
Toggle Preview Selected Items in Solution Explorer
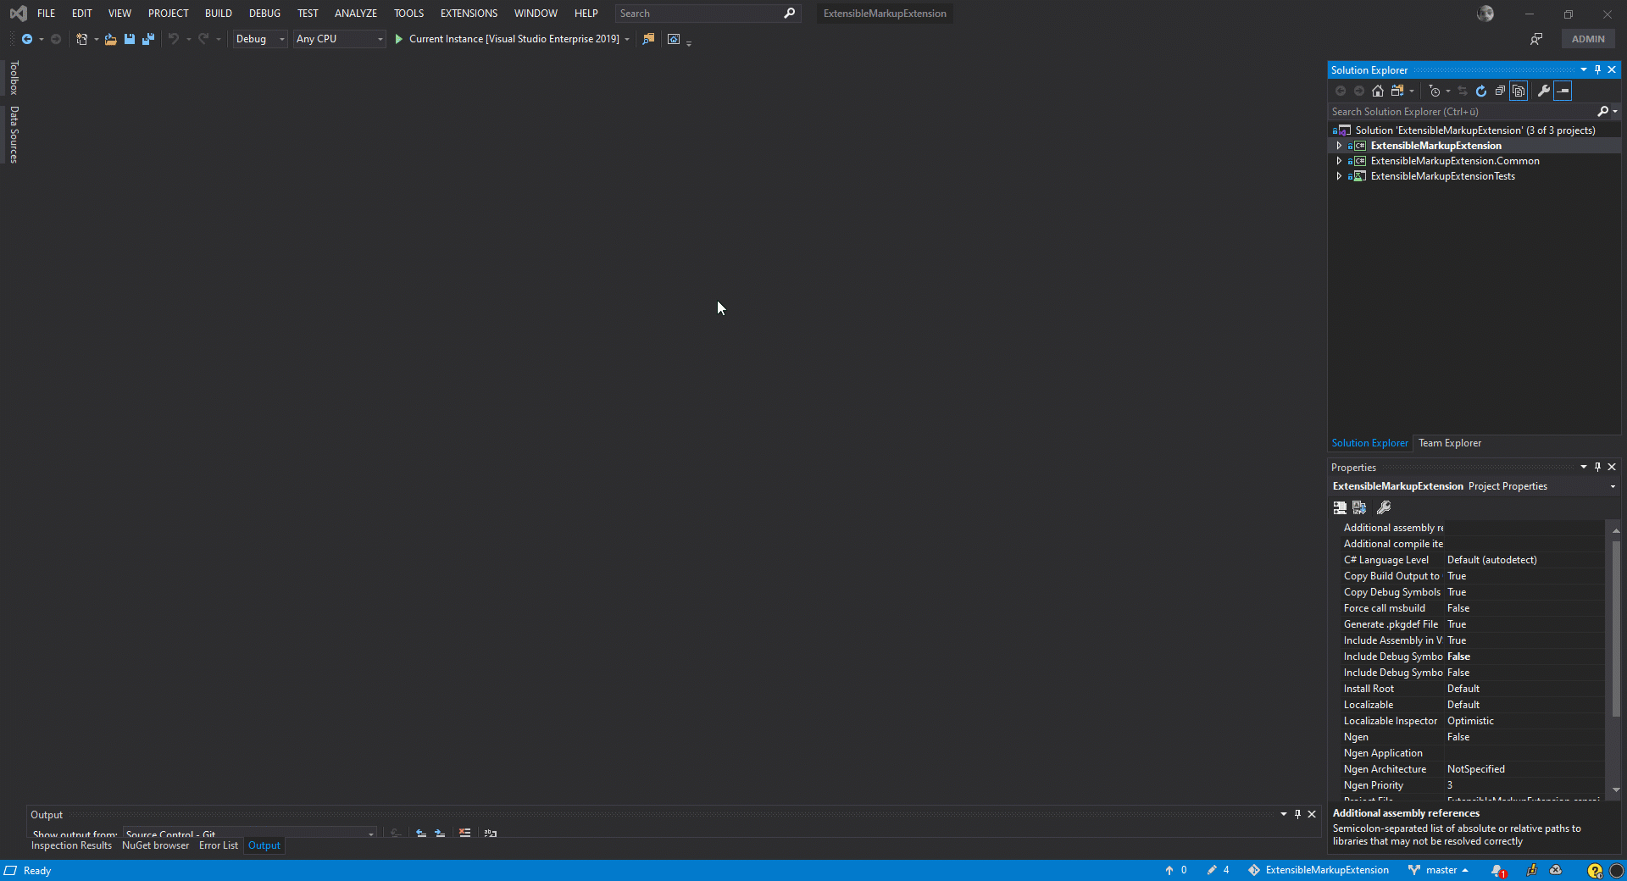tap(1563, 91)
